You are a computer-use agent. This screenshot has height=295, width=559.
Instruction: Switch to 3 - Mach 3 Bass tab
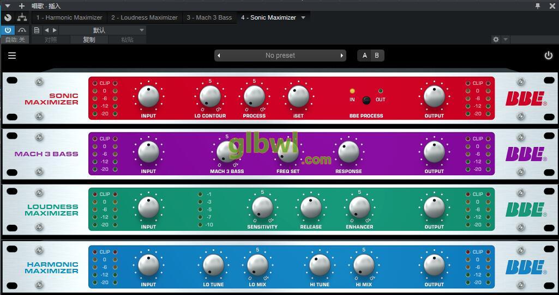point(209,17)
